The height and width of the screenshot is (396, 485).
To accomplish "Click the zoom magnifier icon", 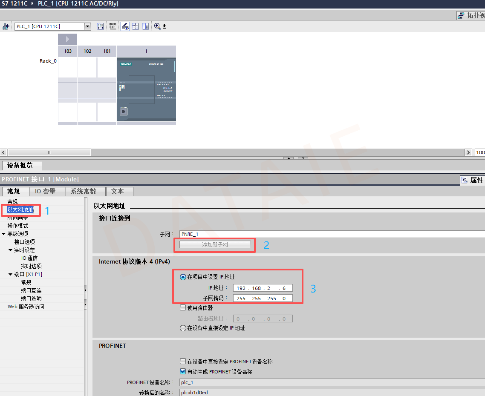I will [157, 26].
